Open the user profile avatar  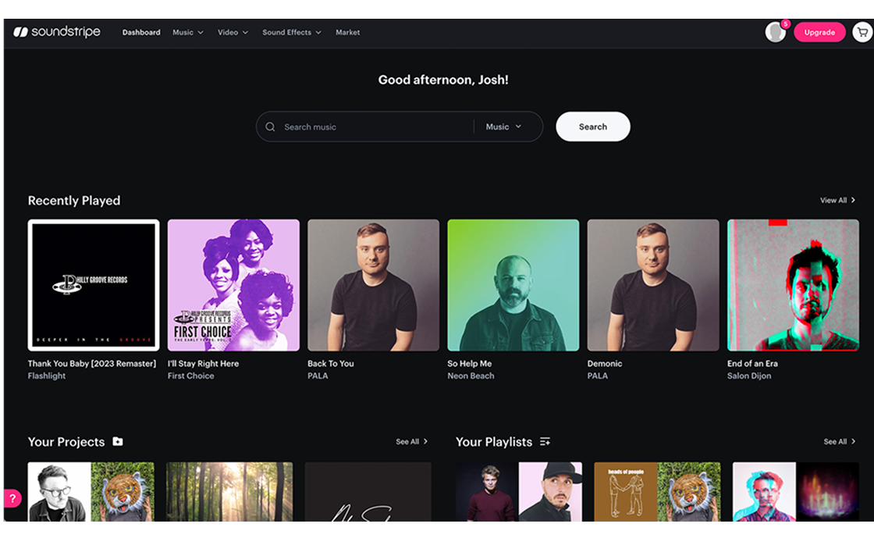(x=775, y=32)
